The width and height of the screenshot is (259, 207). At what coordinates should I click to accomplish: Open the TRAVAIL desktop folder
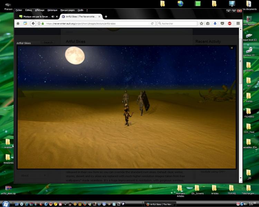point(232,190)
